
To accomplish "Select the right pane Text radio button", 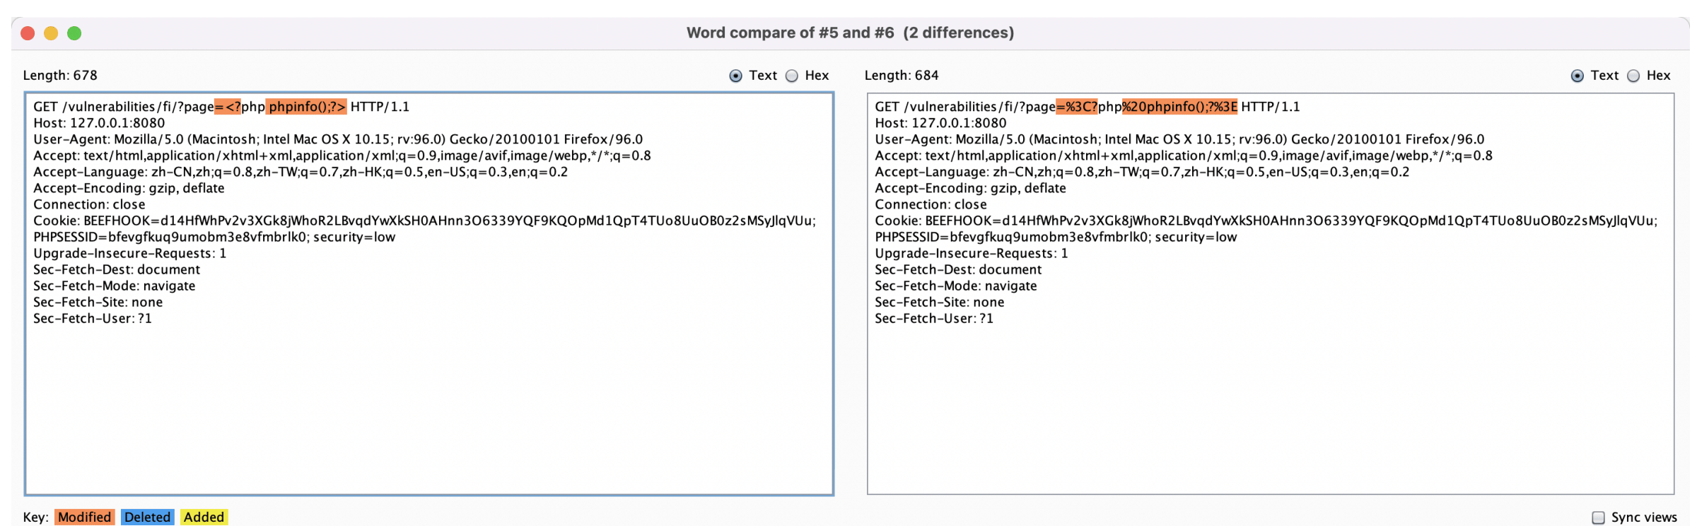I will click(x=1578, y=76).
